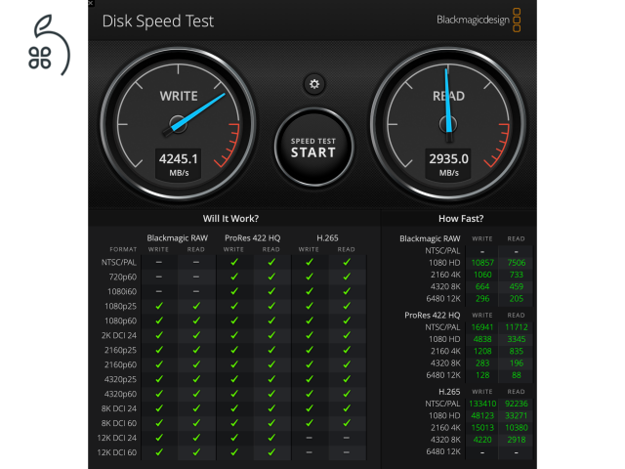This screenshot has height=469, width=625.
Task: Click H.265 write dash for 12K DCI 24
Action: [309, 438]
